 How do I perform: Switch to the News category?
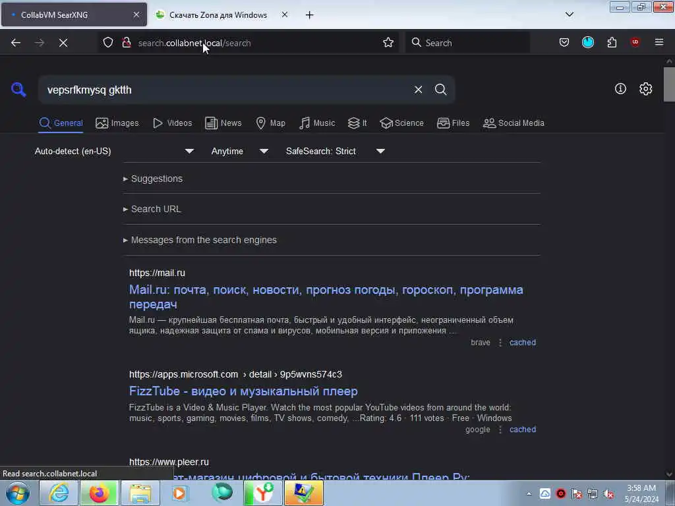(223, 123)
